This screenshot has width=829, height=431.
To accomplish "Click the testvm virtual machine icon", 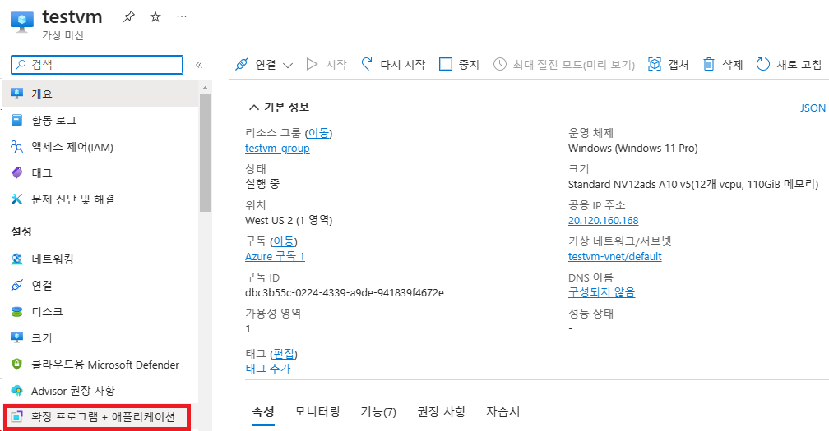I will [x=22, y=21].
